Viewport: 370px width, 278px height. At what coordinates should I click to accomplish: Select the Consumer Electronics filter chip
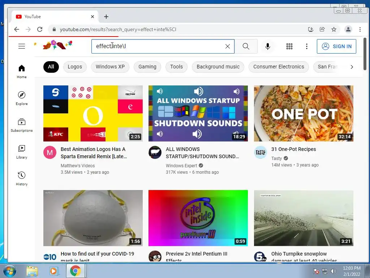pyautogui.click(x=279, y=67)
